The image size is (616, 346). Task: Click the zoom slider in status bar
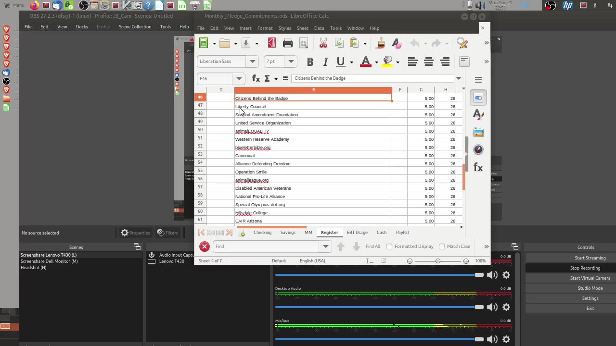(437, 261)
